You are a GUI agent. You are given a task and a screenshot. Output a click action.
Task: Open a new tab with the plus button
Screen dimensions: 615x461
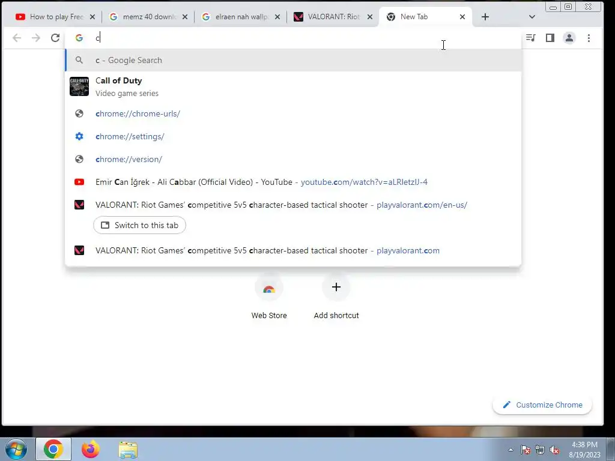[x=485, y=17]
